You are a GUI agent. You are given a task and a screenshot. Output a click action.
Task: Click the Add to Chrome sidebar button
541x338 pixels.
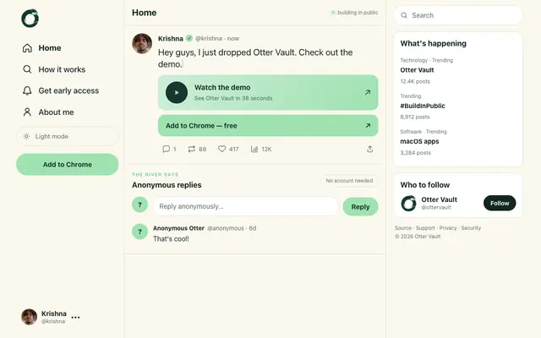pyautogui.click(x=68, y=165)
